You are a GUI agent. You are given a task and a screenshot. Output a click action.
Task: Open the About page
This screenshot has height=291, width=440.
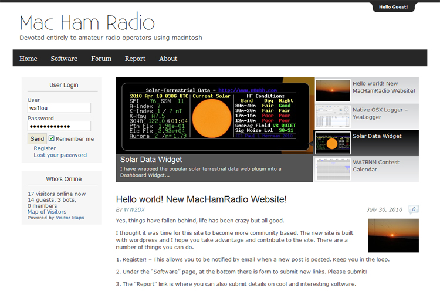point(168,59)
